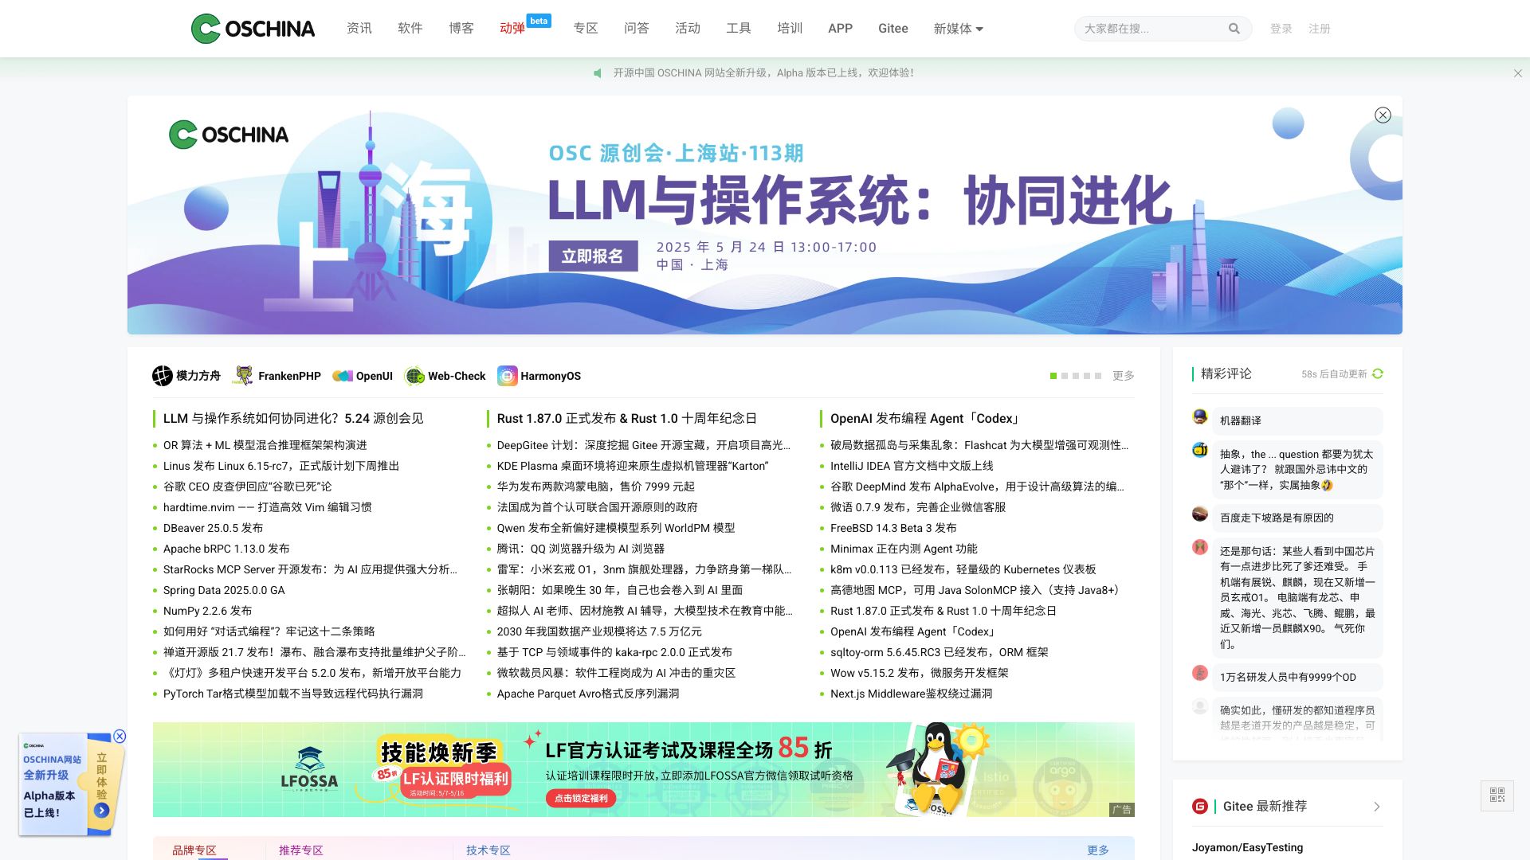This screenshot has height=860, width=1530.
Task: Expand the 新媒体 dropdown menu
Action: pyautogui.click(x=959, y=29)
